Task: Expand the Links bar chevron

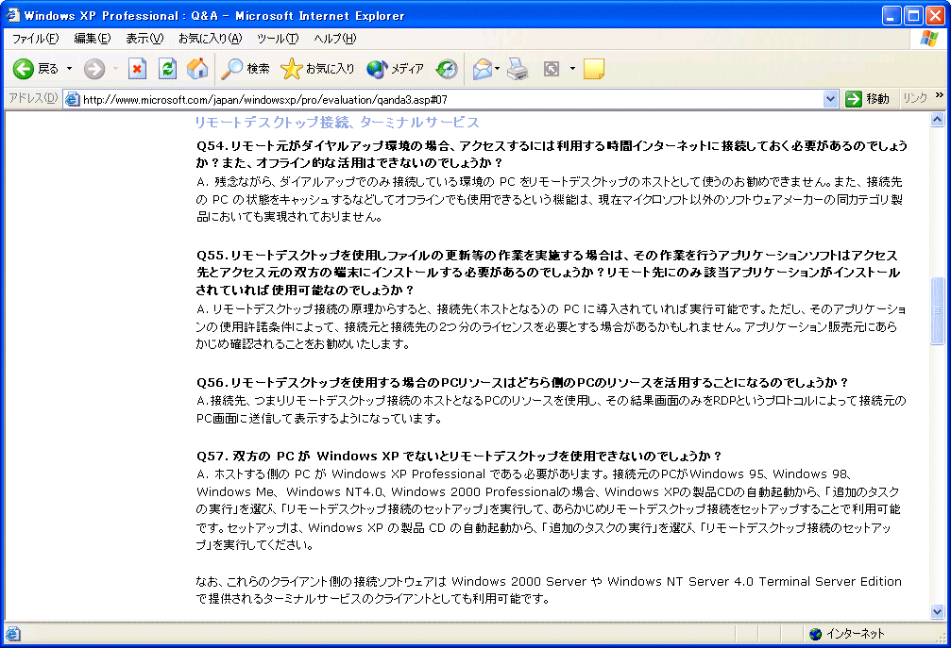Action: (940, 95)
